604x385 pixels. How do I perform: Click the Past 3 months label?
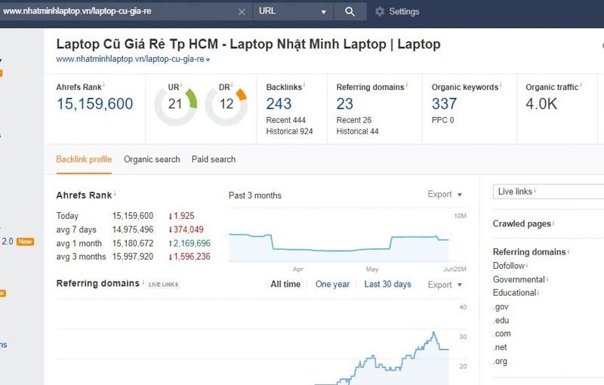tap(255, 196)
